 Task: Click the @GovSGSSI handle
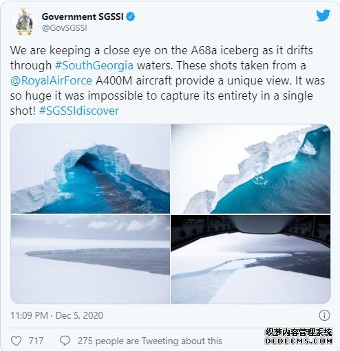point(65,28)
